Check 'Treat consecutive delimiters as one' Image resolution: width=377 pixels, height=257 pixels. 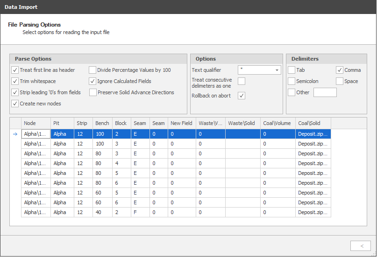[242, 81]
